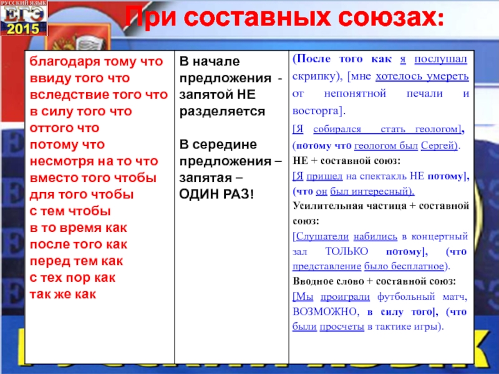The image size is (499, 374).
Task: Select the text 'вследствие того что'
Action: pyautogui.click(x=99, y=95)
